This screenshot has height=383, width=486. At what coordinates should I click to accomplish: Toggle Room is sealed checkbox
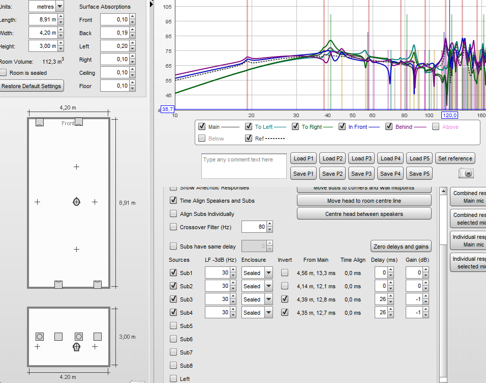pyautogui.click(x=4, y=73)
